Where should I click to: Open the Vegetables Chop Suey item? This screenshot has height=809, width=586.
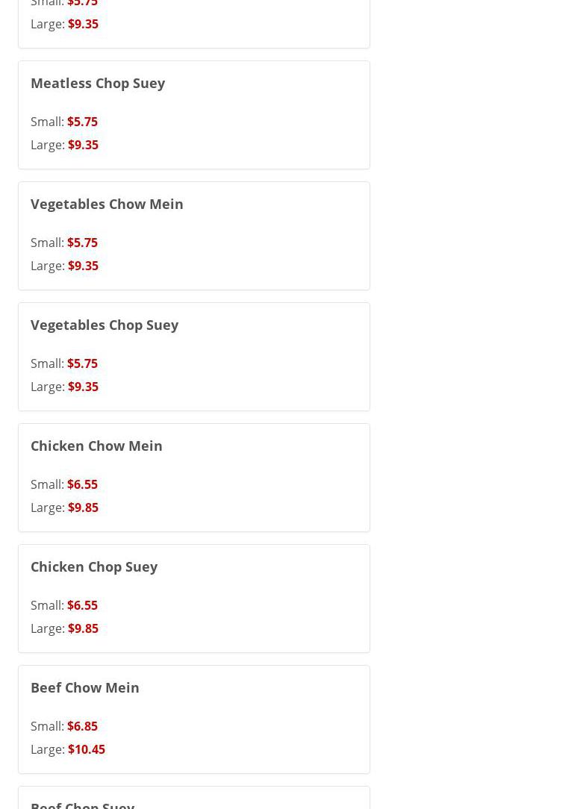click(105, 325)
